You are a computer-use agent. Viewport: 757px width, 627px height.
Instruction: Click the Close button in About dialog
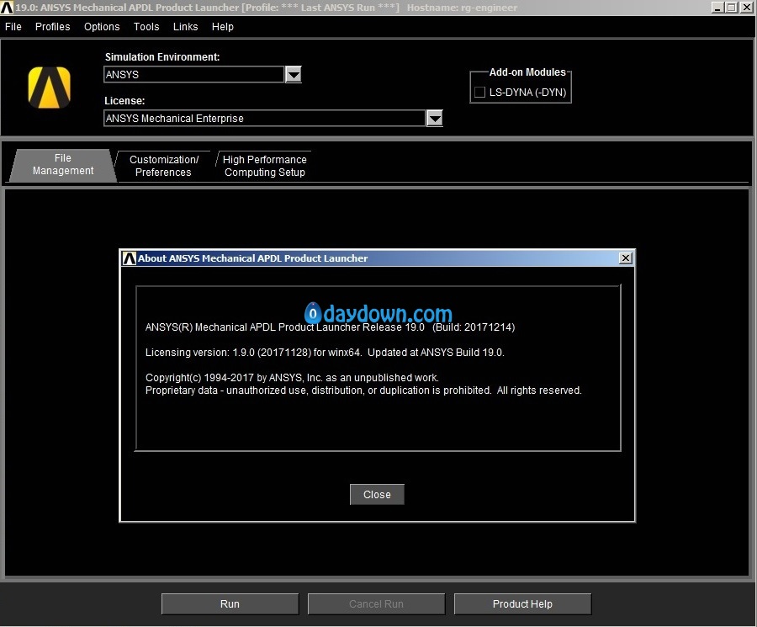(377, 495)
